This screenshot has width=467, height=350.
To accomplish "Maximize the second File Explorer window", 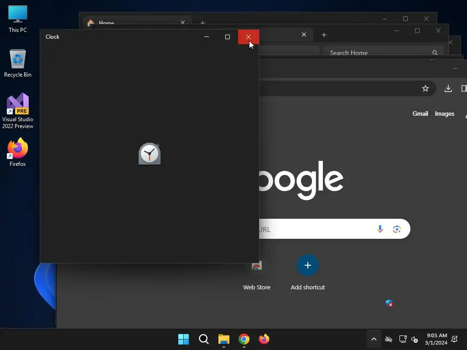I will point(417,31).
